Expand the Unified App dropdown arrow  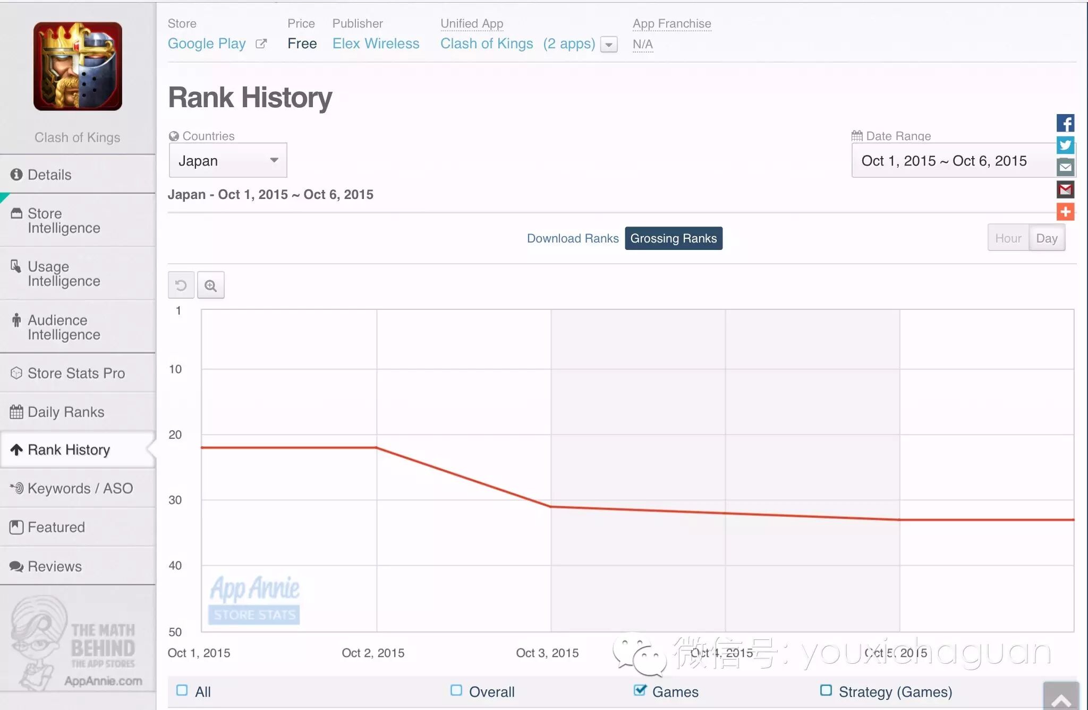[x=609, y=45]
